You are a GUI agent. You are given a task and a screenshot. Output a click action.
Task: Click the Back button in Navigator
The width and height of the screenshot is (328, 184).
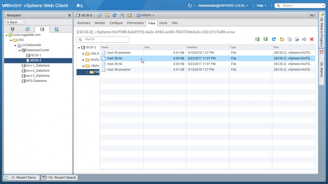tap(14, 22)
